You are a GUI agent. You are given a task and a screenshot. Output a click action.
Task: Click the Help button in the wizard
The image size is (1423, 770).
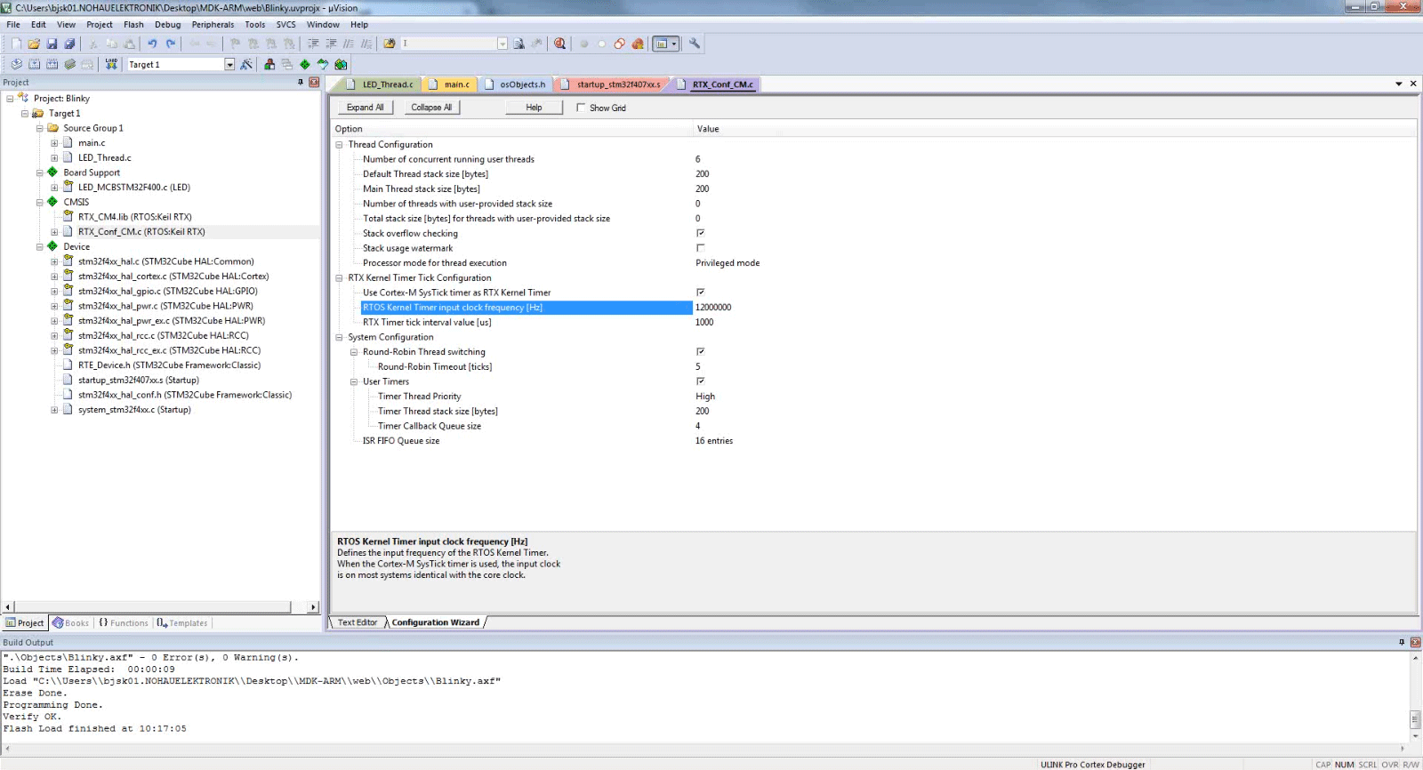[x=534, y=108]
